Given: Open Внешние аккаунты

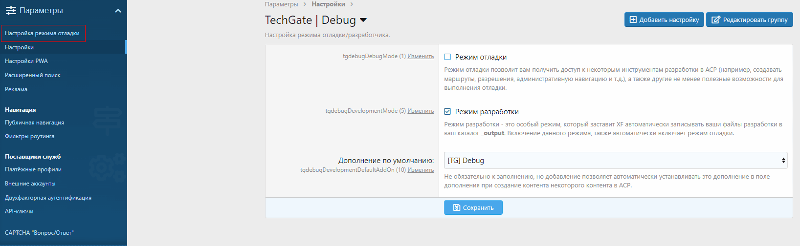Looking at the screenshot, I should click(30, 184).
